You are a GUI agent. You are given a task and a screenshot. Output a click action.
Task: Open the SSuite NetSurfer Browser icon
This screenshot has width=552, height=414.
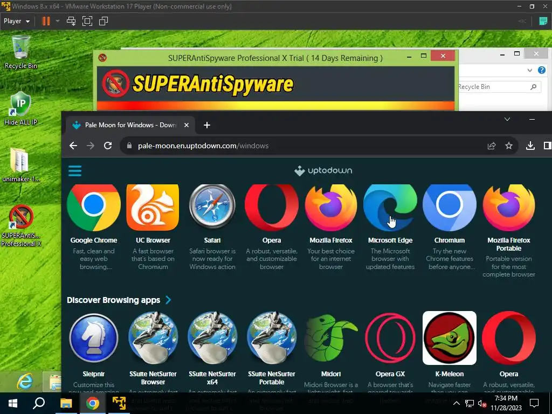click(153, 338)
